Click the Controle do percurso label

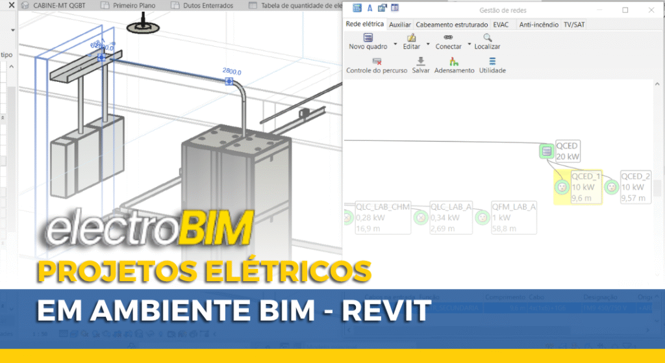[377, 70]
